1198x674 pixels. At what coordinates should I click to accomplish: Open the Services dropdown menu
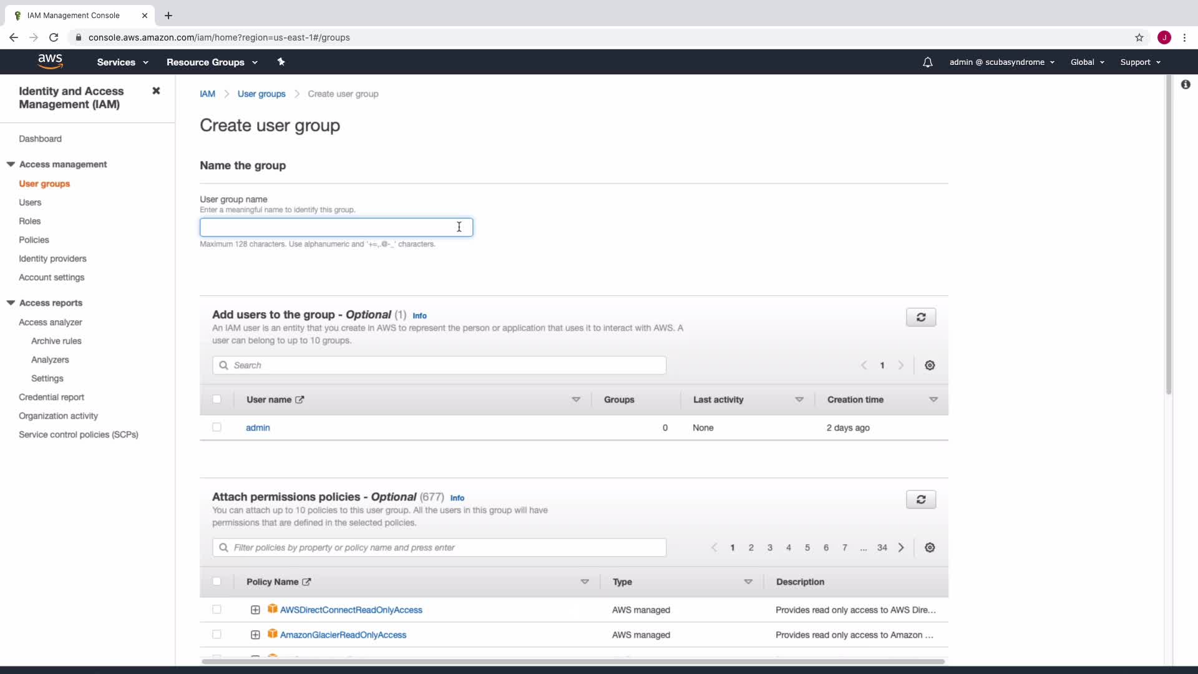click(x=122, y=62)
